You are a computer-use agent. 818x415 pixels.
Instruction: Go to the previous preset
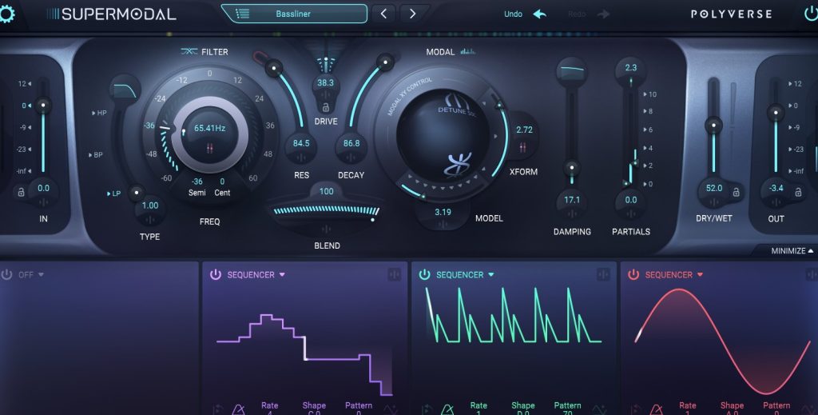tap(383, 14)
